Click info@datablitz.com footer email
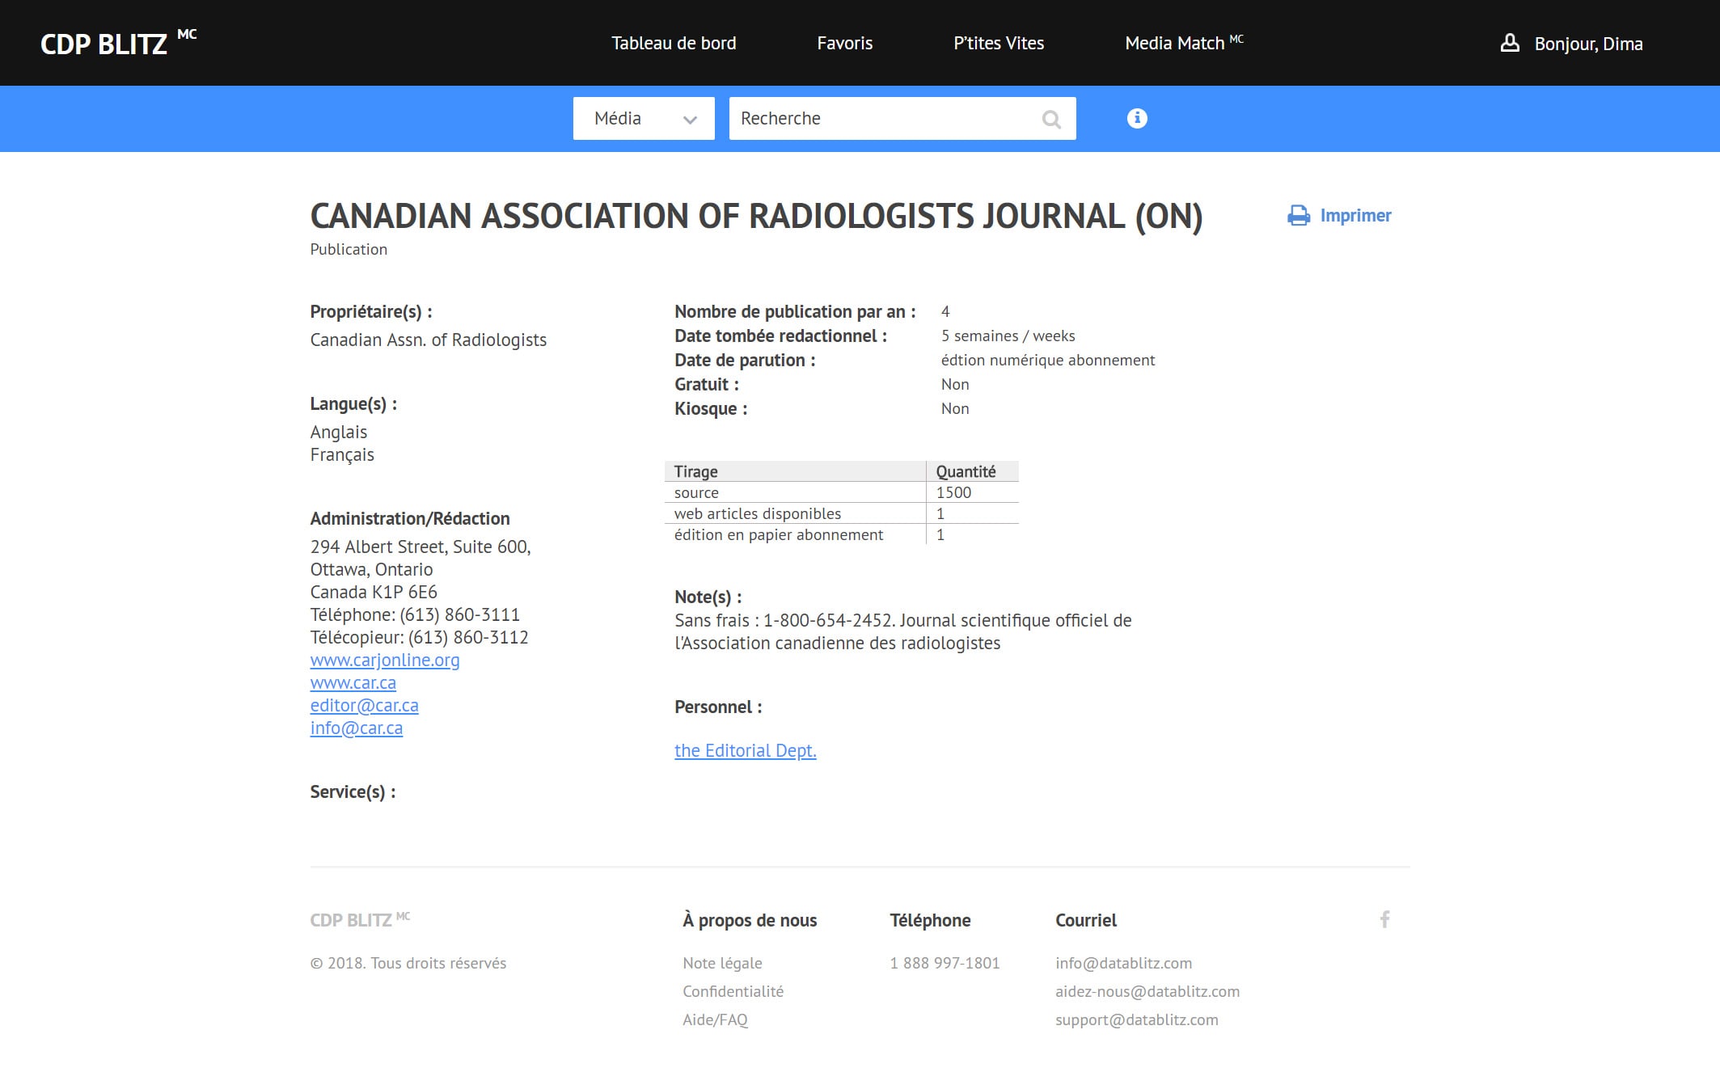 (1123, 963)
